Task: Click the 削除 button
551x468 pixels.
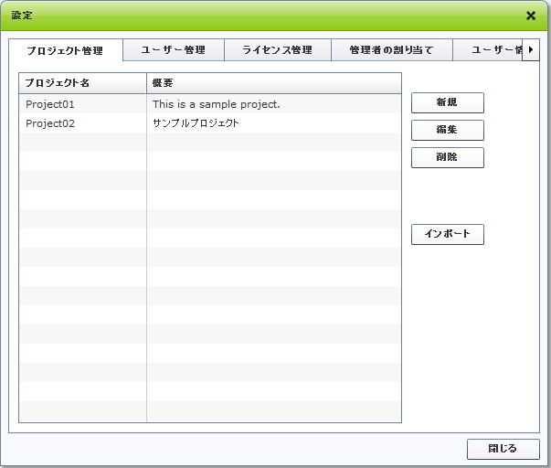Action: pos(448,157)
